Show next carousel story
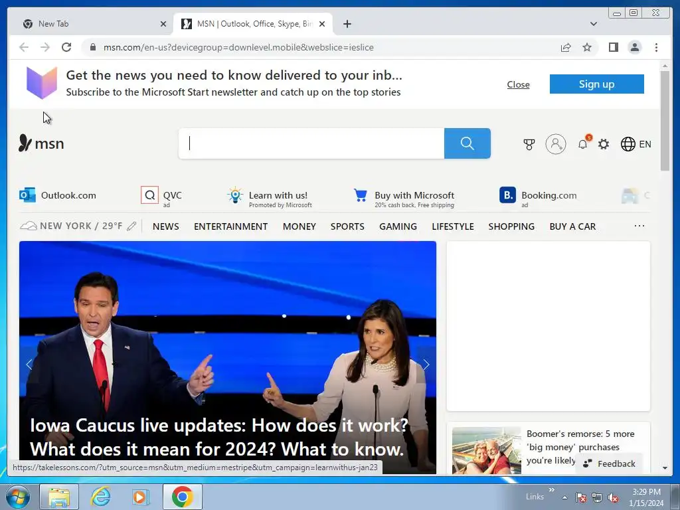This screenshot has height=510, width=680. click(426, 365)
